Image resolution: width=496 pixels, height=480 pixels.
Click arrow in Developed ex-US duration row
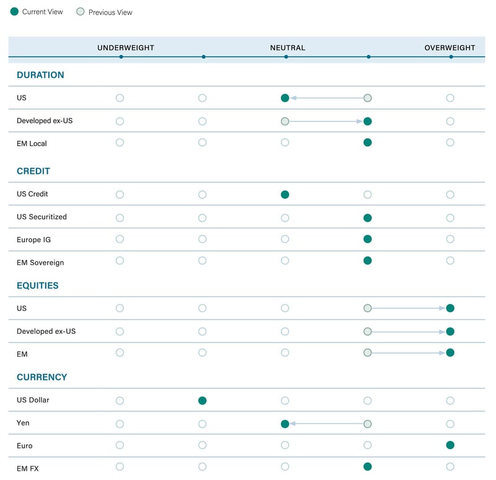326,121
